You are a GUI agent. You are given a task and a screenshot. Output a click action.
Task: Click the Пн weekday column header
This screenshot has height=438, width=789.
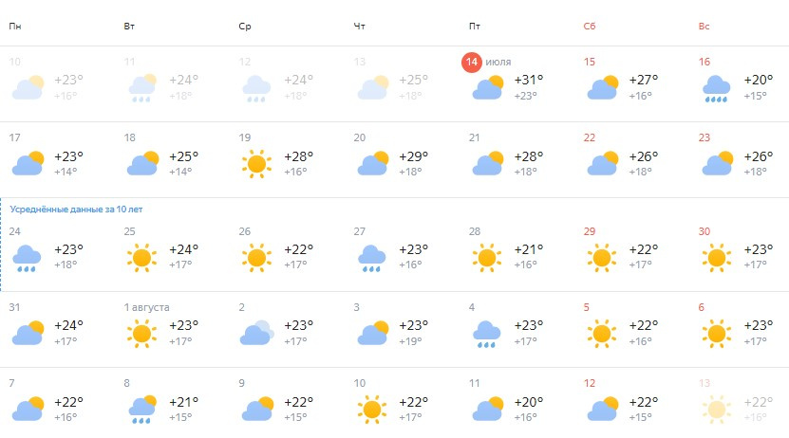14,26
